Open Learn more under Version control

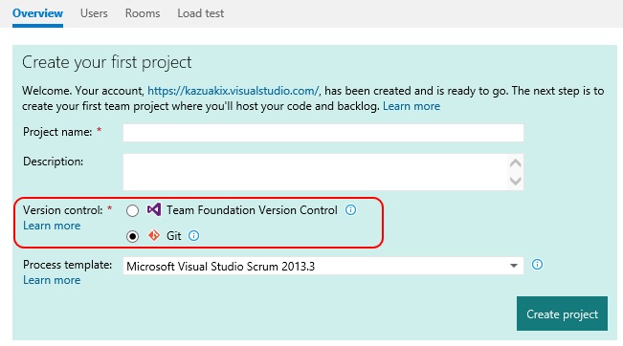click(52, 226)
